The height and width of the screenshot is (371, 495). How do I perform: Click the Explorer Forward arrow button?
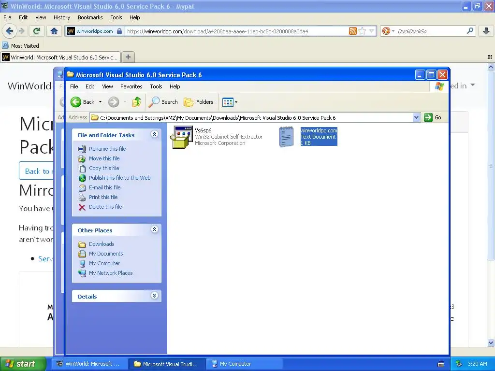pos(114,102)
